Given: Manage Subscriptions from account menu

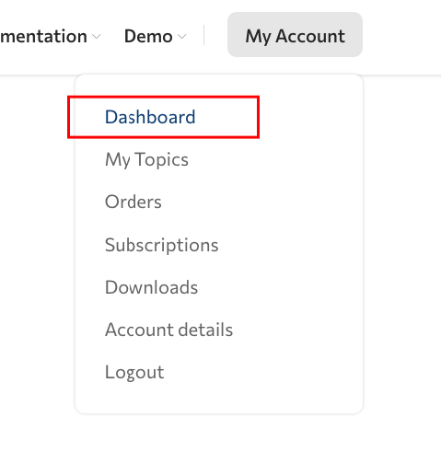Looking at the screenshot, I should pos(162,245).
